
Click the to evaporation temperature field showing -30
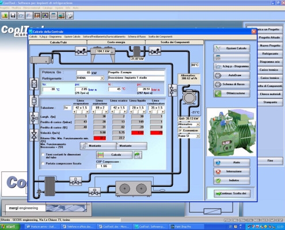49,89
